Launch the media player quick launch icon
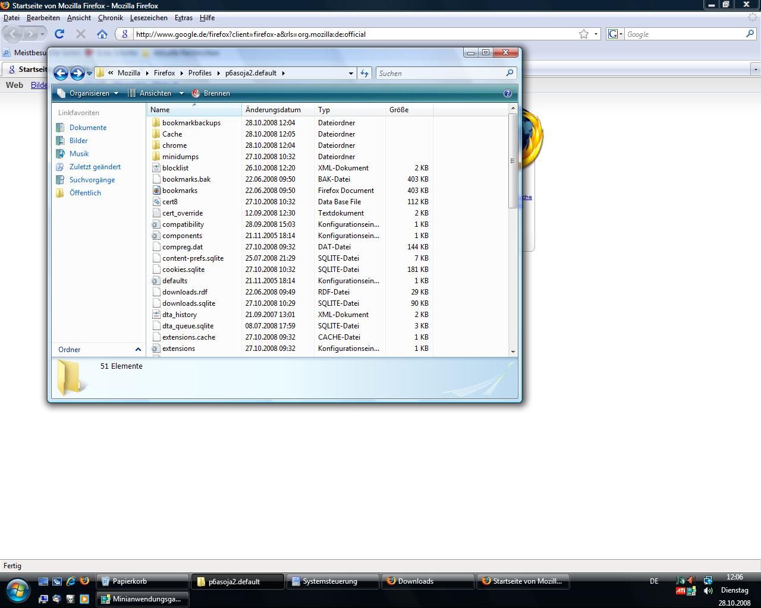761x608 pixels. [x=84, y=599]
